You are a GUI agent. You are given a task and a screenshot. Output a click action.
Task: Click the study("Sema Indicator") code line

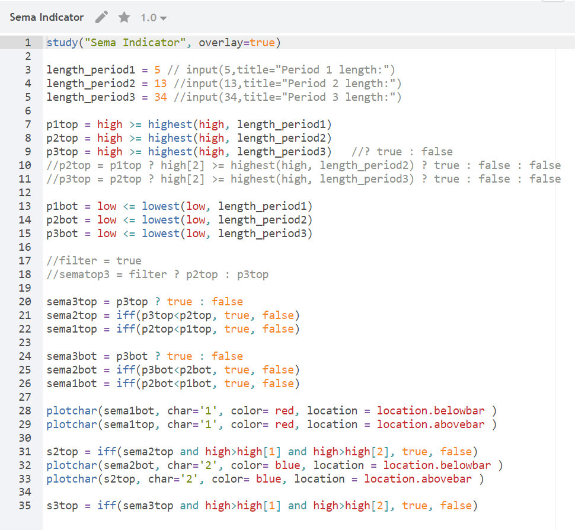(x=164, y=43)
